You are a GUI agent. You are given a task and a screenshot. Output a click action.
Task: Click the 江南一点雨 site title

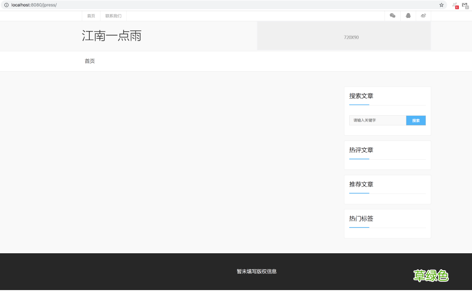[112, 36]
